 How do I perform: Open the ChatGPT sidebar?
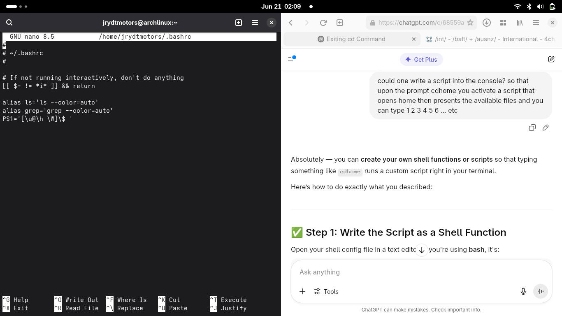point(292,59)
